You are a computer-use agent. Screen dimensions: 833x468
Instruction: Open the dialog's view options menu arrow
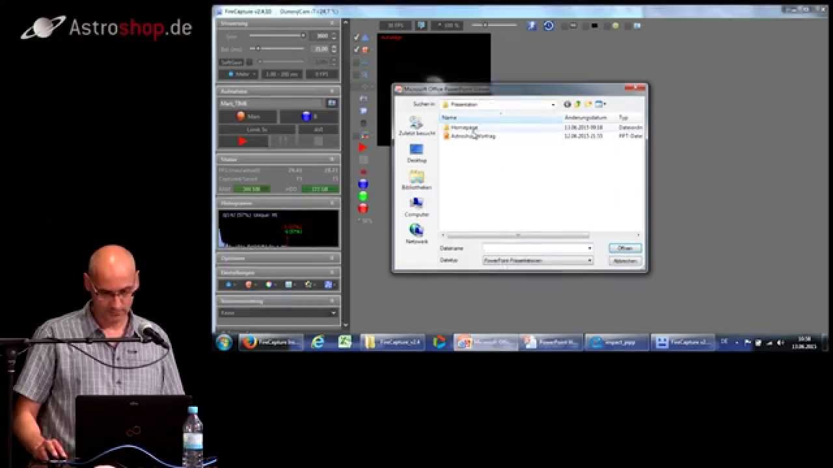click(x=605, y=104)
